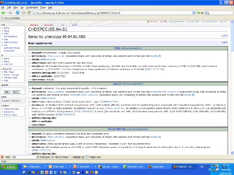Open the Windows Start menu

9,167
